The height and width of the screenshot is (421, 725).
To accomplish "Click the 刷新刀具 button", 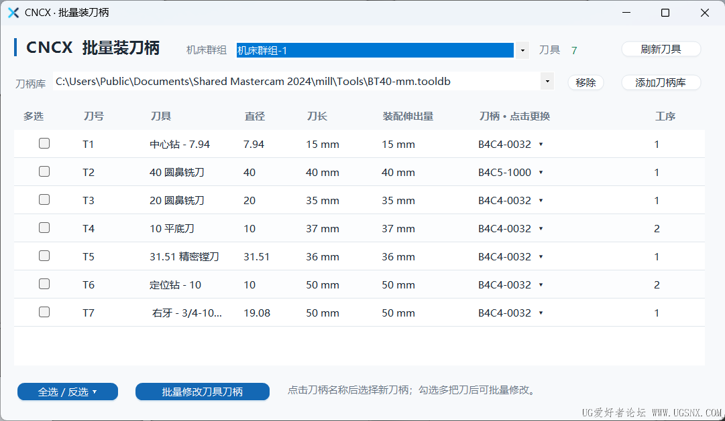I will 661,50.
